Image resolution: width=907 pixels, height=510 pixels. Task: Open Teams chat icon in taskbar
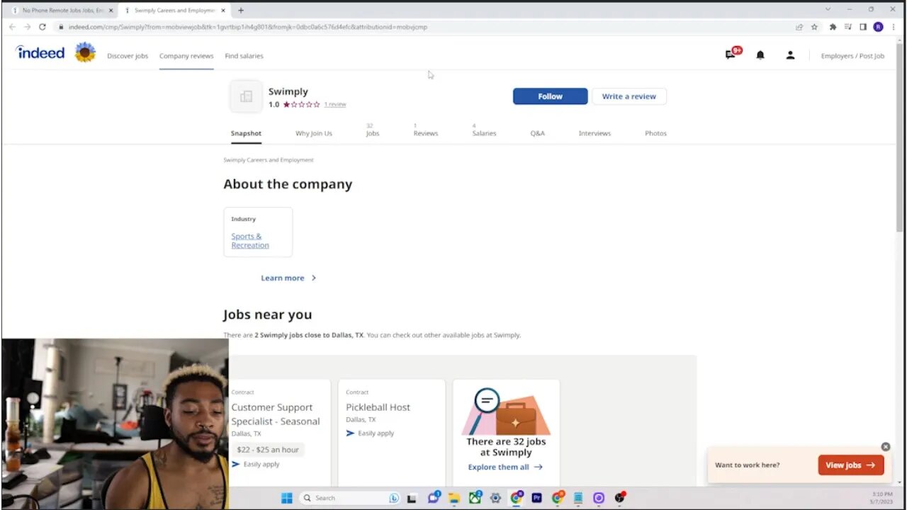coord(433,498)
